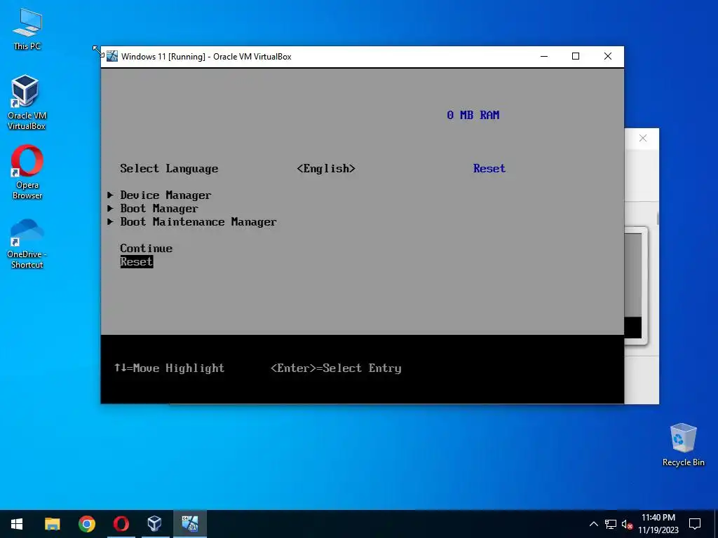Image resolution: width=718 pixels, height=538 pixels.
Task: Expand the Boot Manager arrow
Action: [110, 208]
